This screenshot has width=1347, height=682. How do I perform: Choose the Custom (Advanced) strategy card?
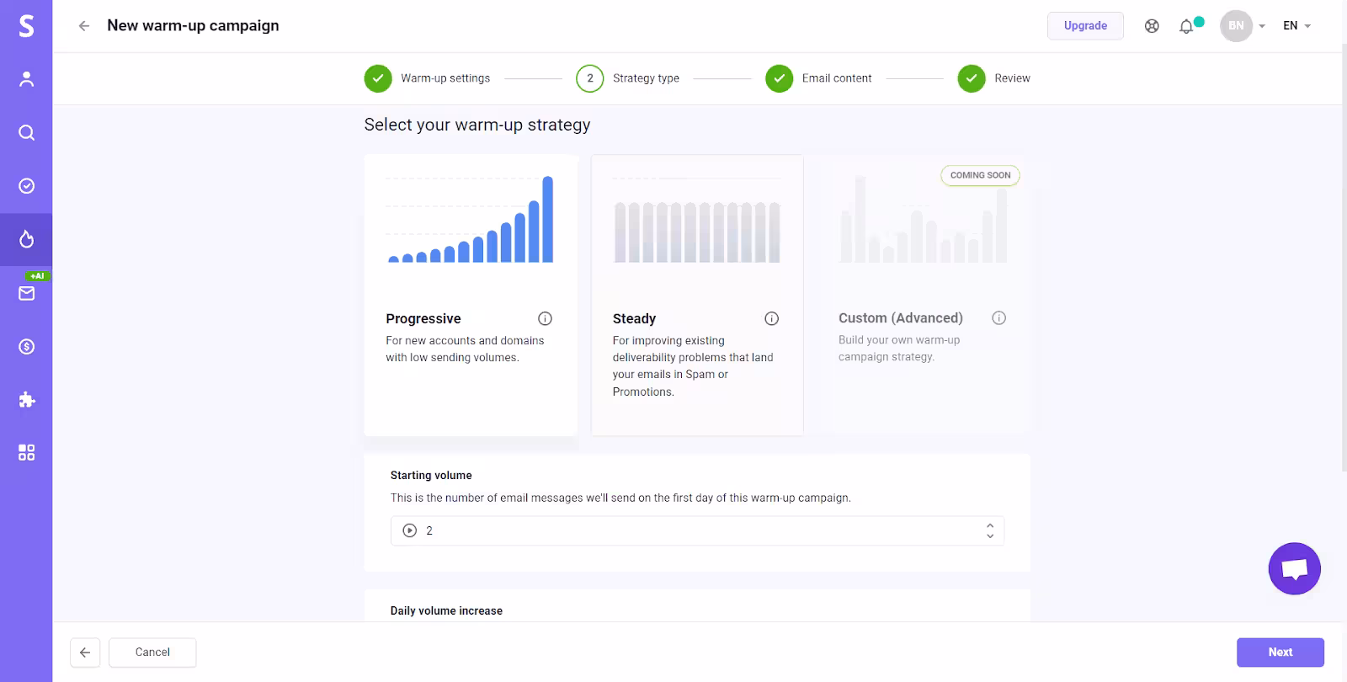pyautogui.click(x=922, y=295)
